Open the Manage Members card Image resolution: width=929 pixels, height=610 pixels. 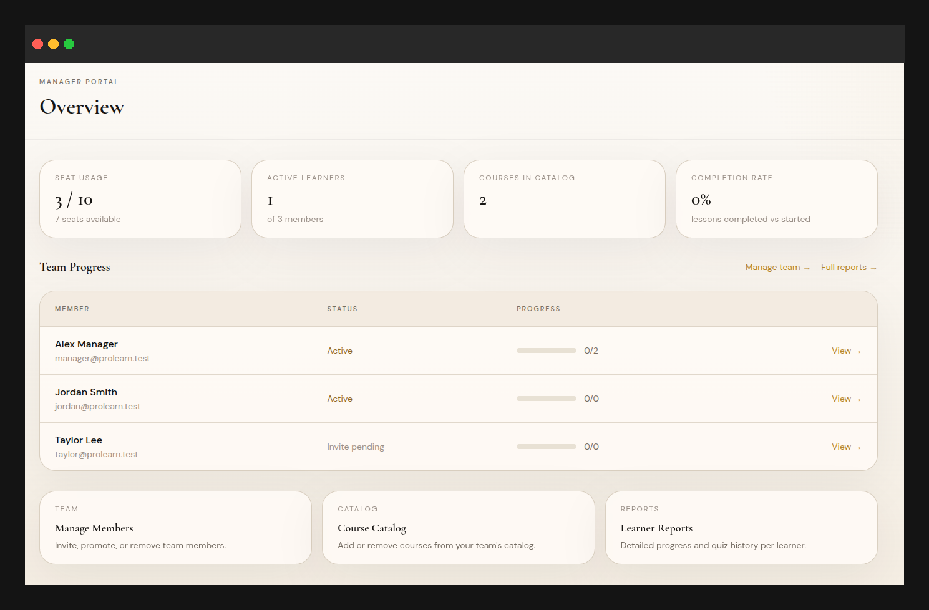(x=175, y=527)
